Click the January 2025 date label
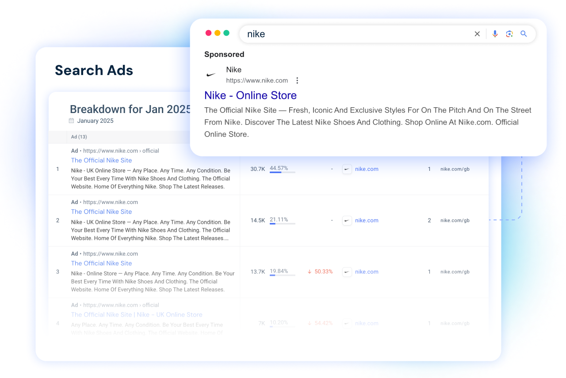Screen dimensions: 566x378 coord(95,121)
